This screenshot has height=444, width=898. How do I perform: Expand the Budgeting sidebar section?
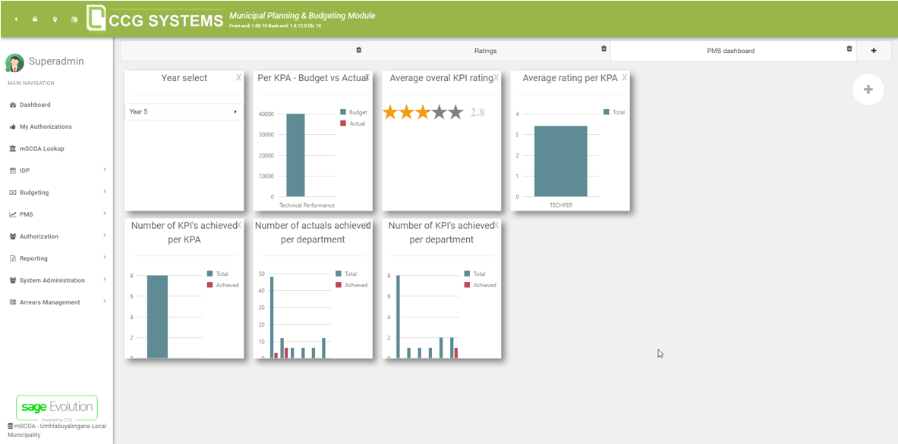tap(33, 192)
